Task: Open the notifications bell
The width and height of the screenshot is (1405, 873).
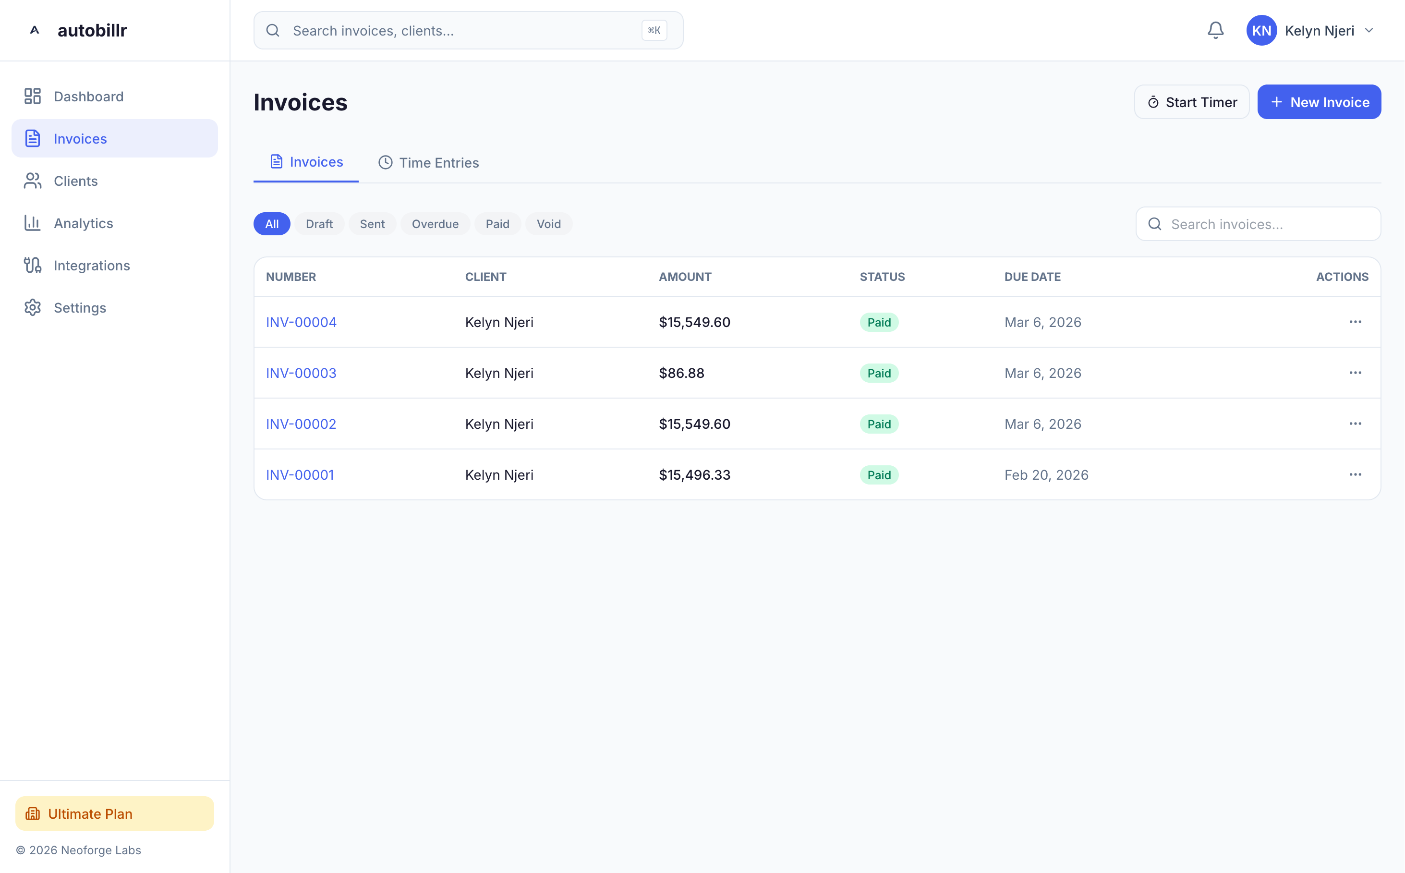Action: 1215,30
